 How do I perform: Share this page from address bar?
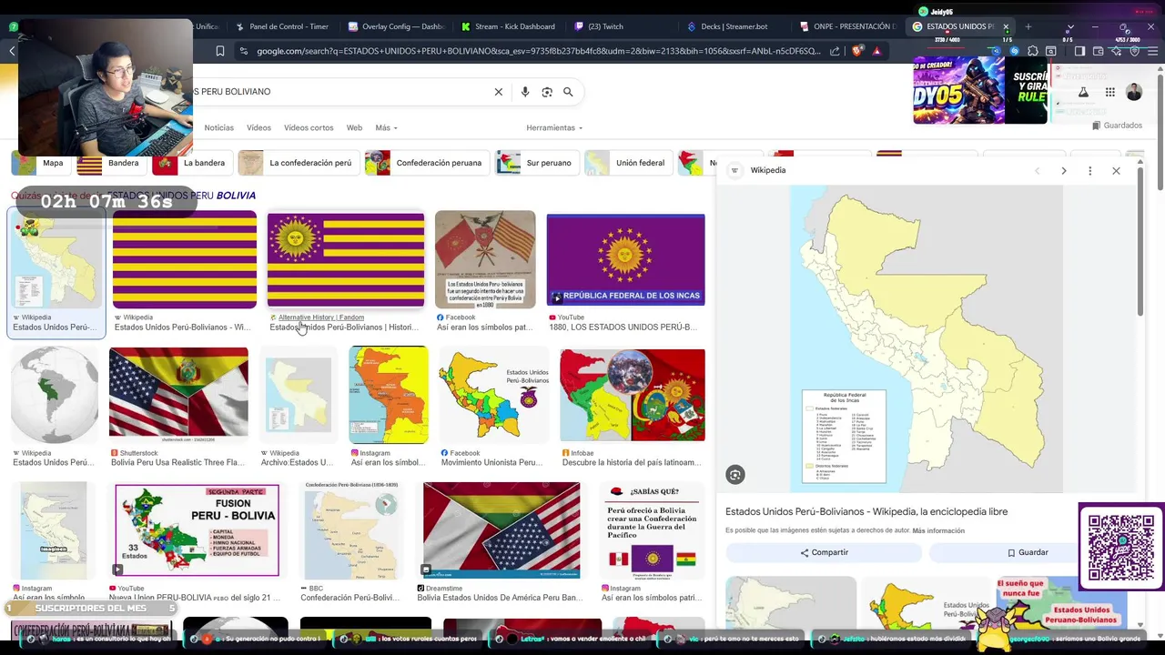[x=836, y=51]
